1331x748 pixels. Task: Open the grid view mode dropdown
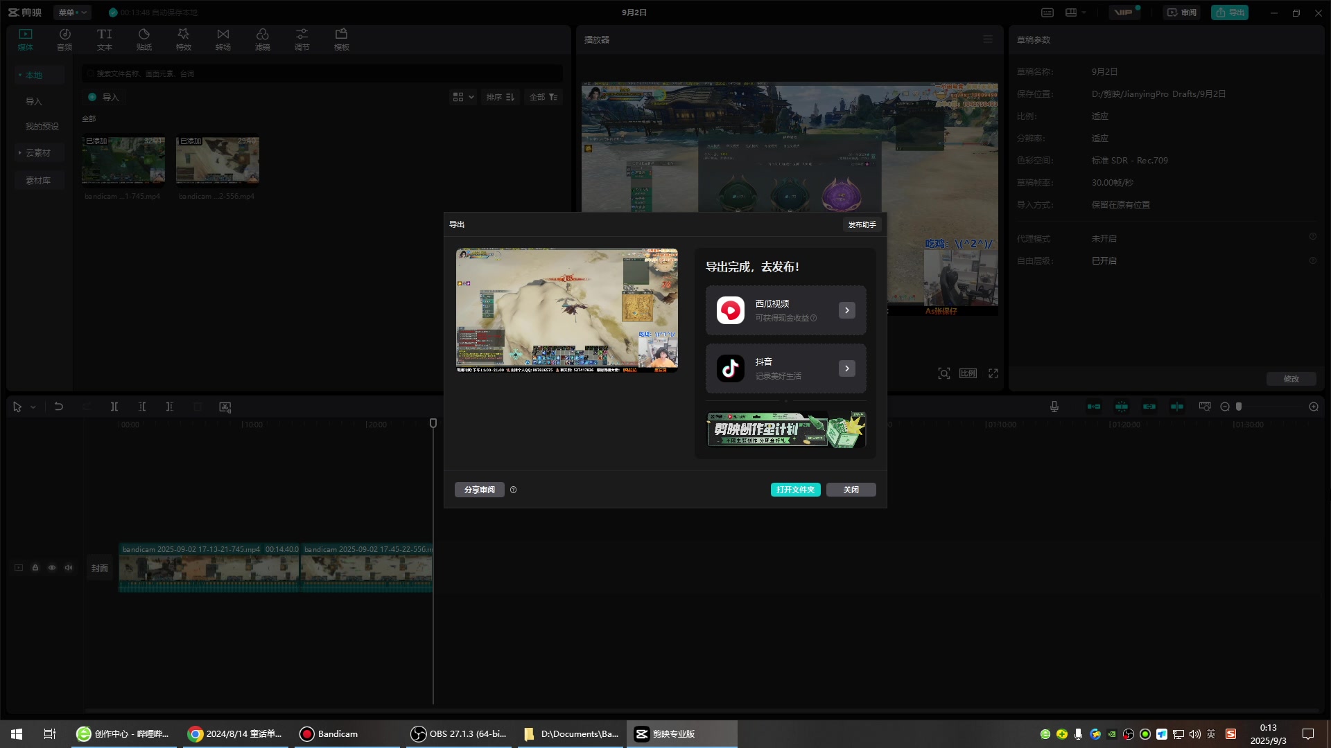(x=463, y=97)
